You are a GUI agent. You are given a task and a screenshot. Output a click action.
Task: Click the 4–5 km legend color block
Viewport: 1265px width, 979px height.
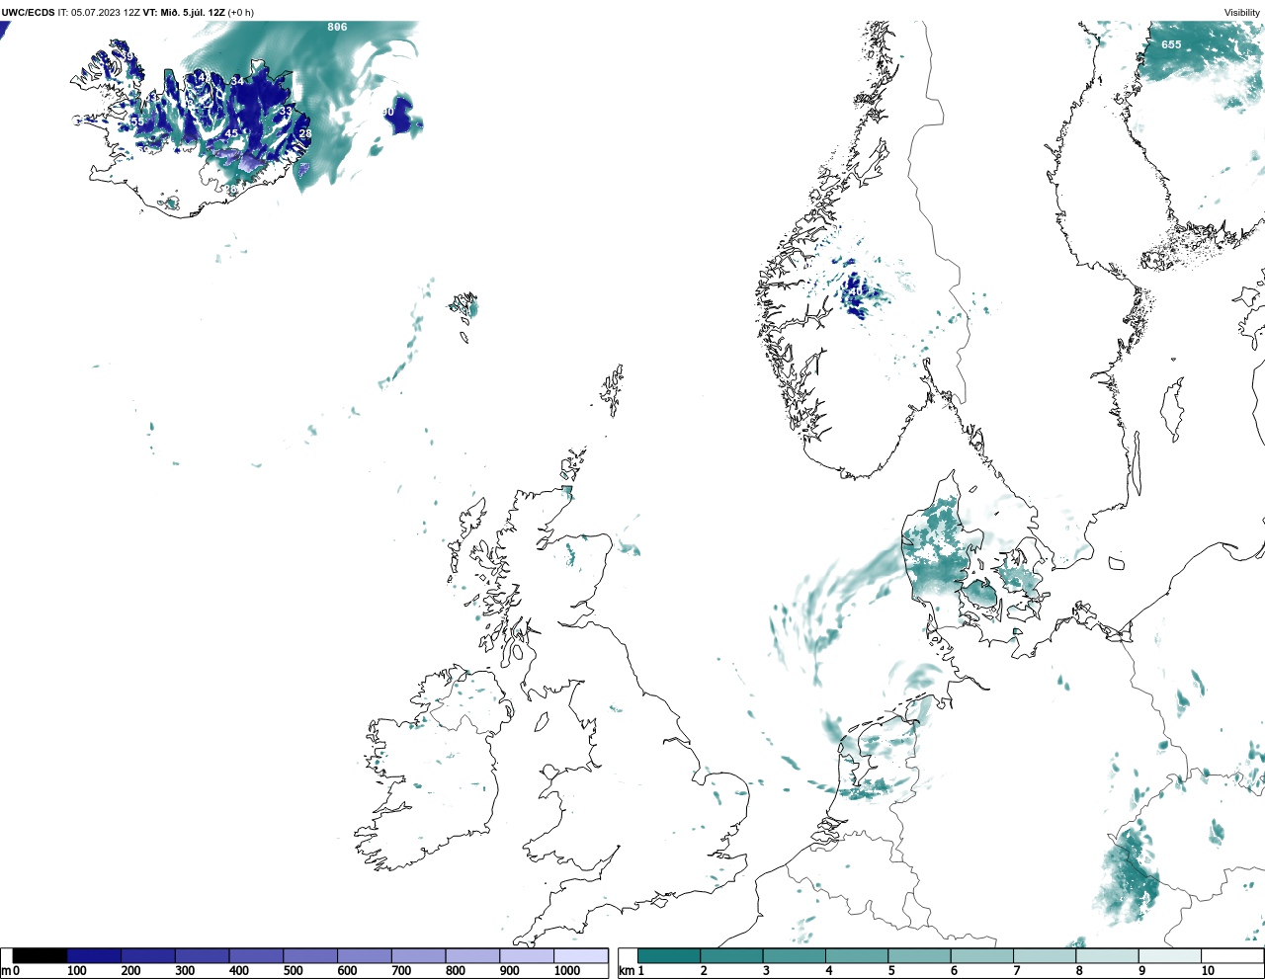pos(857,955)
